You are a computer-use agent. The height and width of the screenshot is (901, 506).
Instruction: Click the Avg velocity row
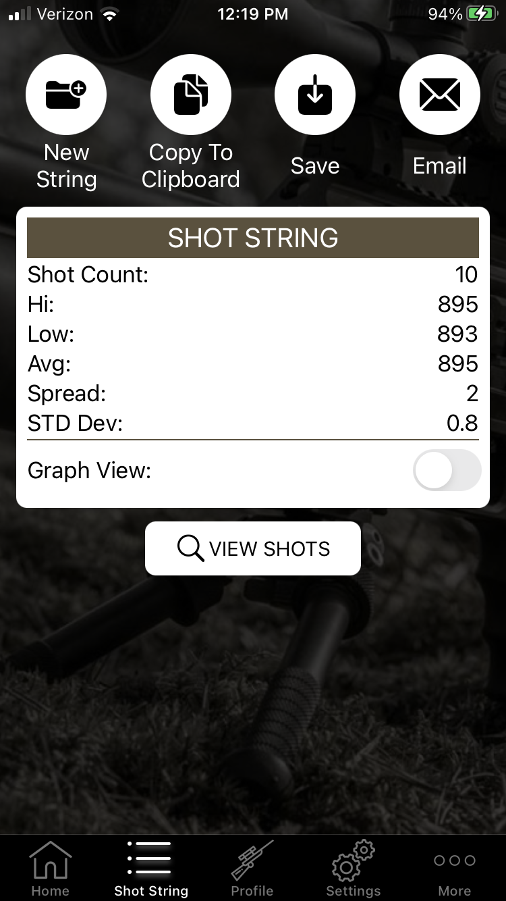pyautogui.click(x=253, y=363)
